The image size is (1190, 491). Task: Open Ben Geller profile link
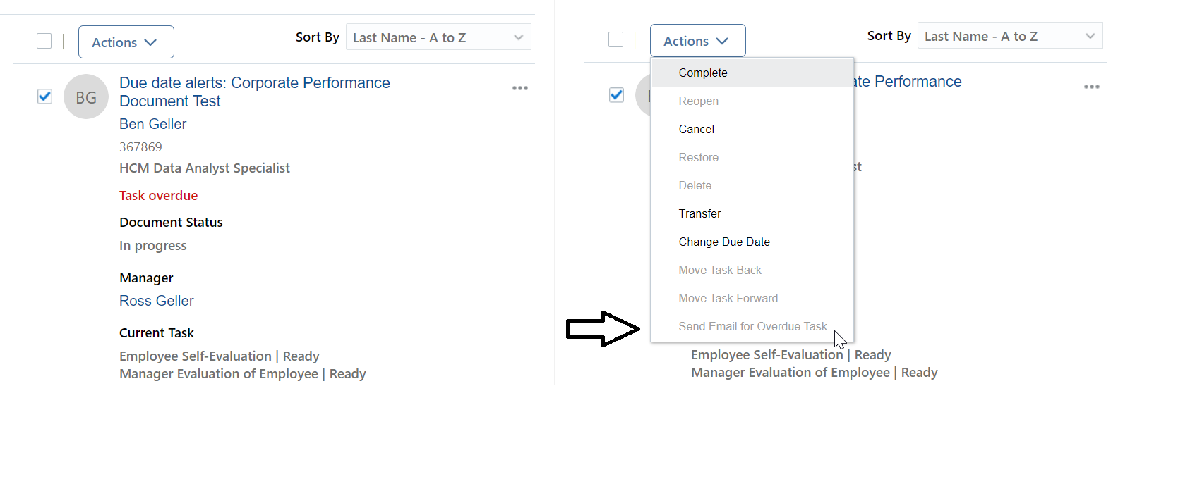point(152,124)
